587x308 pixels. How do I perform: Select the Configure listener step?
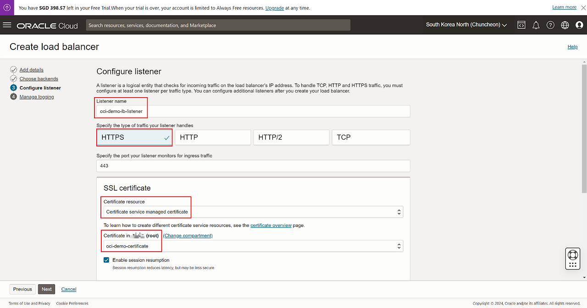click(40, 88)
